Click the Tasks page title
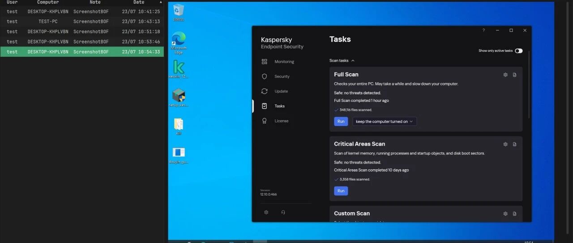This screenshot has height=243, width=573. [x=340, y=39]
